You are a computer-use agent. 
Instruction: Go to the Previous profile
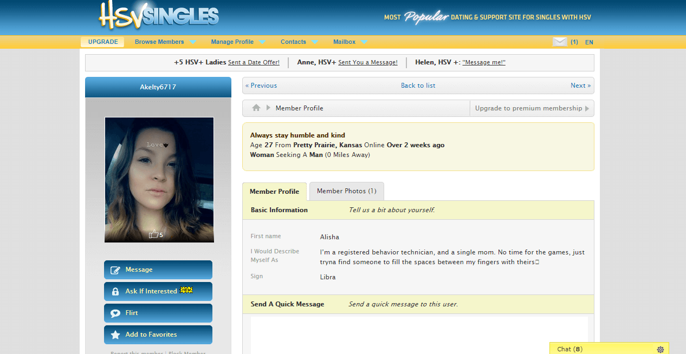pyautogui.click(x=261, y=86)
